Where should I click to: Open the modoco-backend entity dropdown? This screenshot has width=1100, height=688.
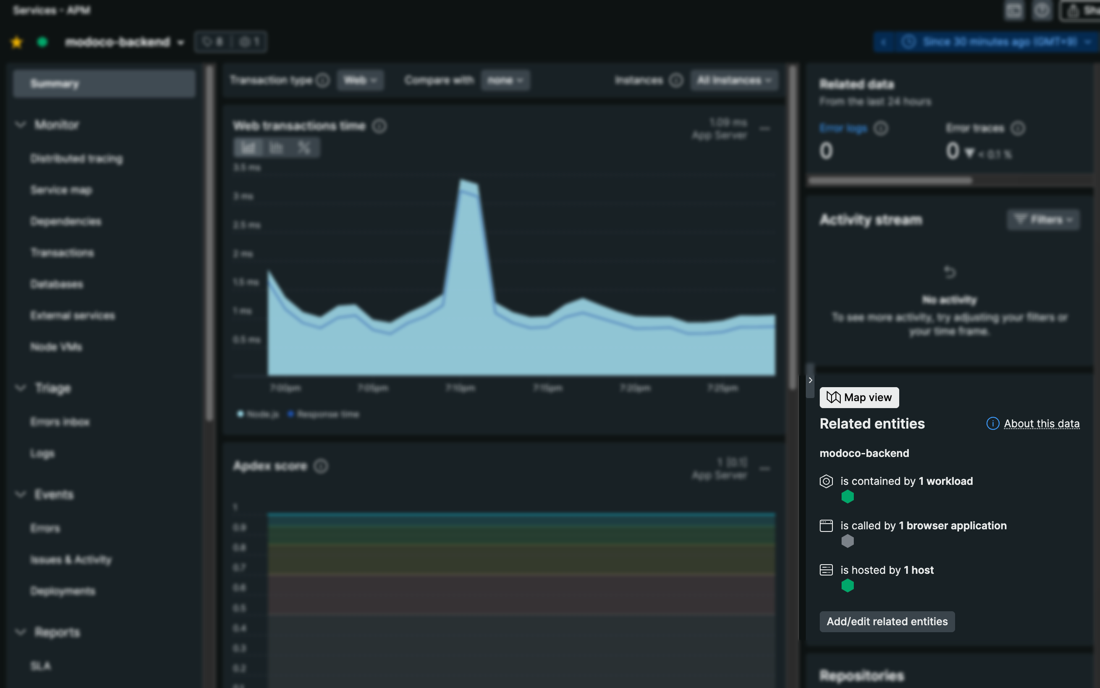point(180,42)
